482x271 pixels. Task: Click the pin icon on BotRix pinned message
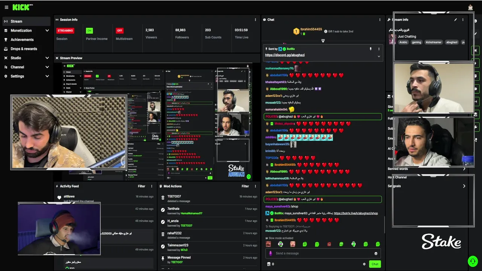tap(371, 49)
